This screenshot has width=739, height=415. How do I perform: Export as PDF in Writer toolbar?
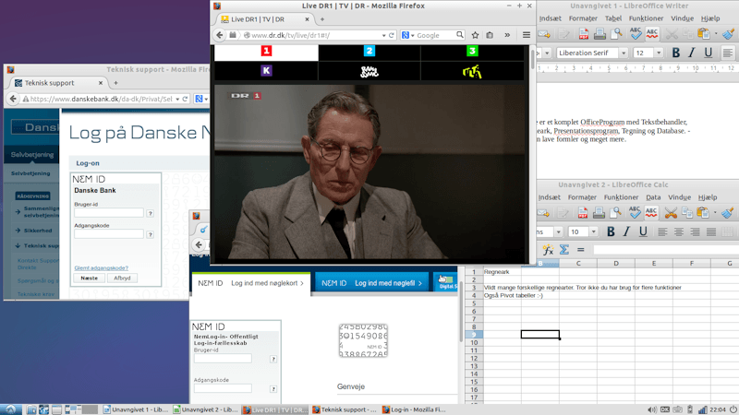click(584, 34)
